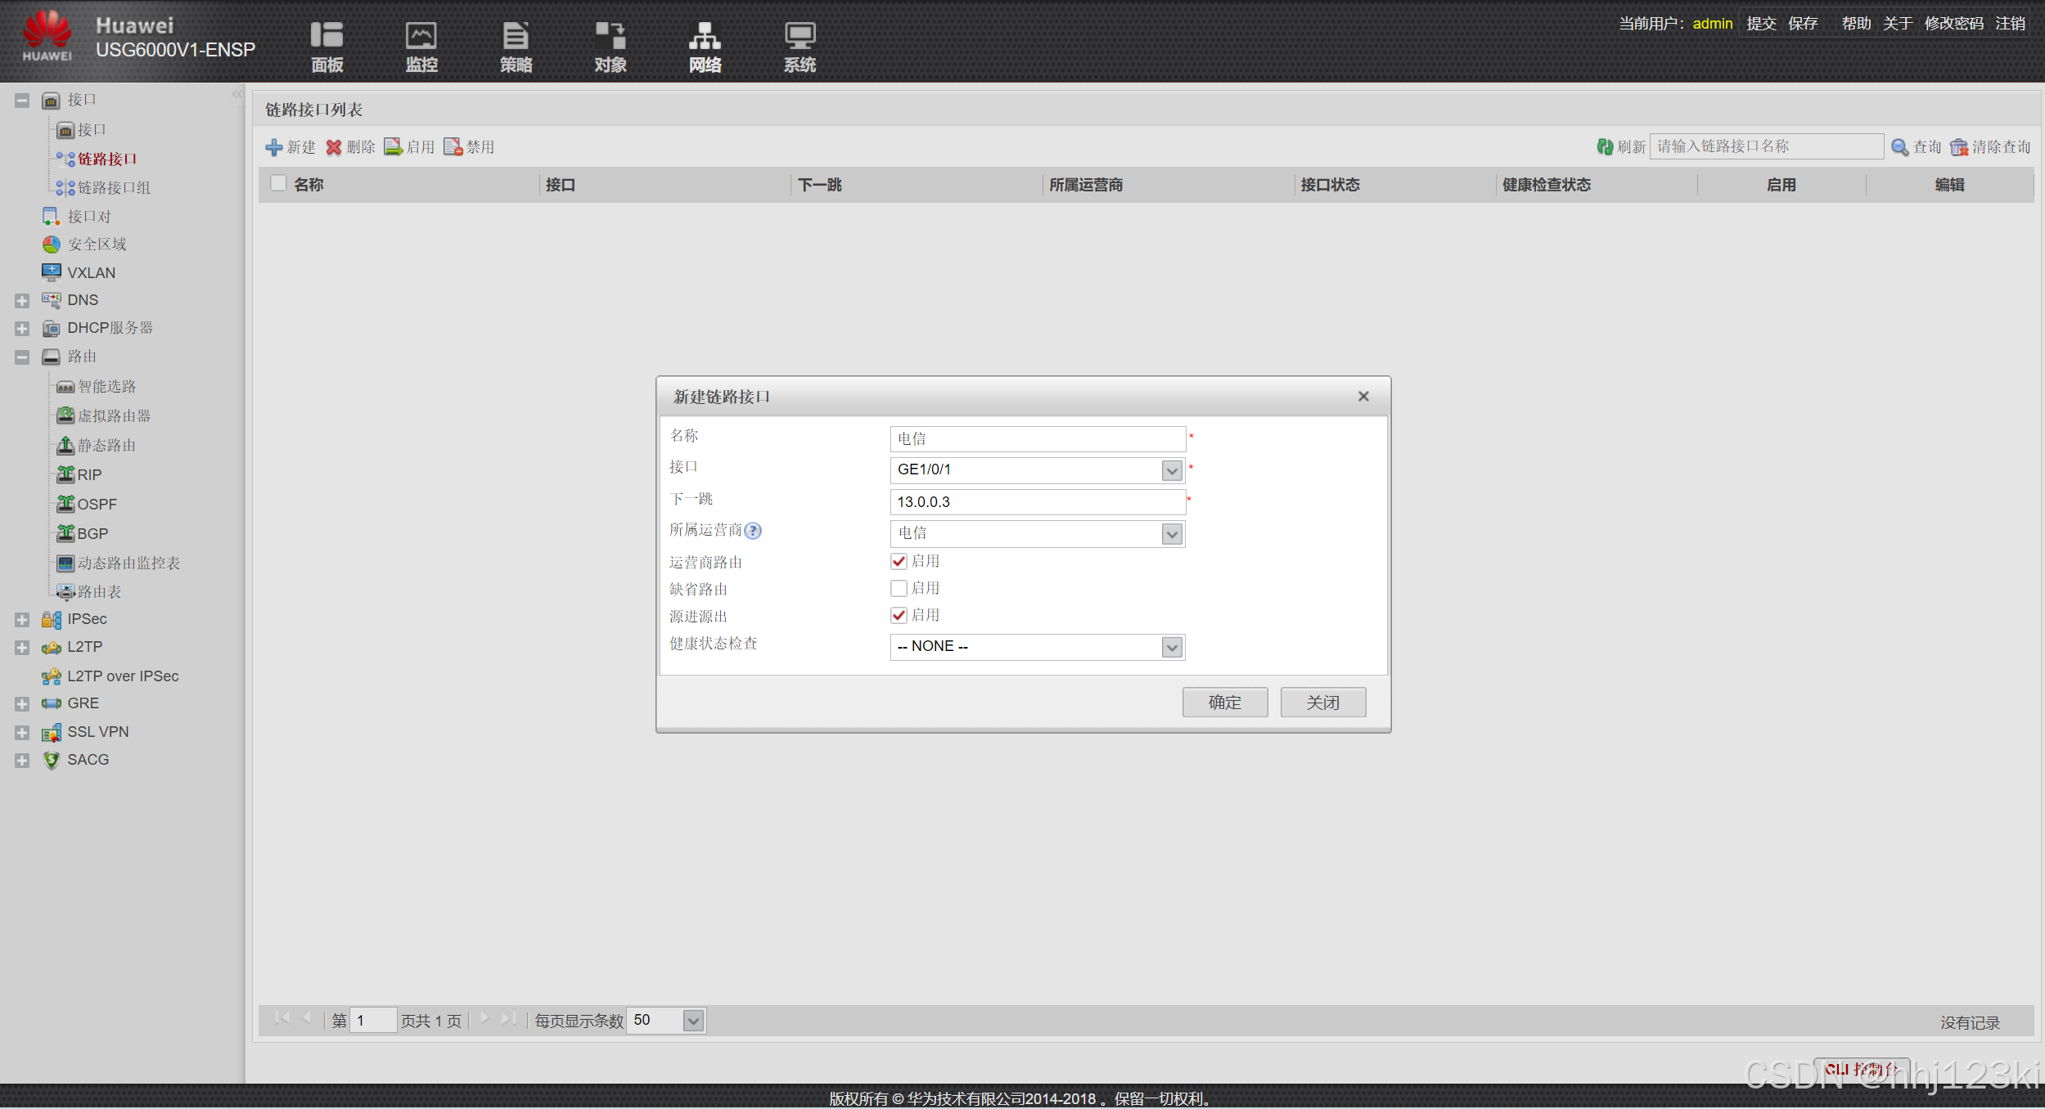Open the 监控 monitor icon
The image size is (2045, 1109).
pyautogui.click(x=421, y=36)
